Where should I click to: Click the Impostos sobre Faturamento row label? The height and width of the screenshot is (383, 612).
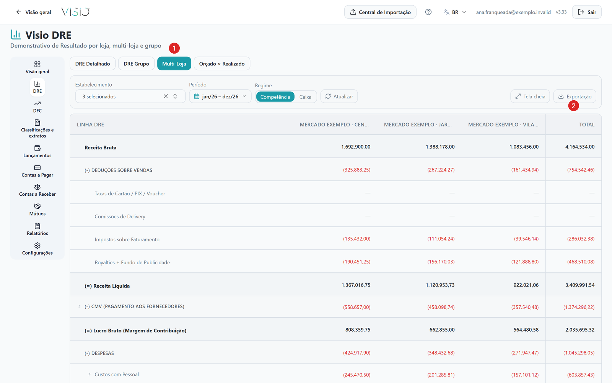pos(127,239)
